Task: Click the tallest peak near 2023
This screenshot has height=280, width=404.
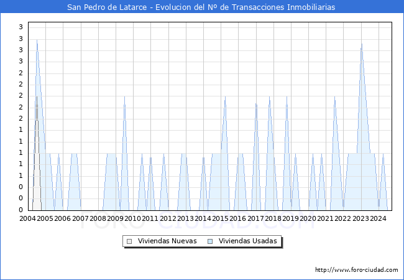Action: click(361, 44)
